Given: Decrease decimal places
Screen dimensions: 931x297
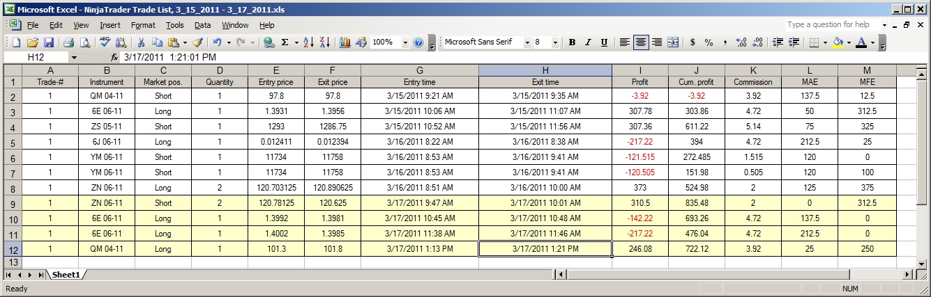Looking at the screenshot, I should pos(757,42).
